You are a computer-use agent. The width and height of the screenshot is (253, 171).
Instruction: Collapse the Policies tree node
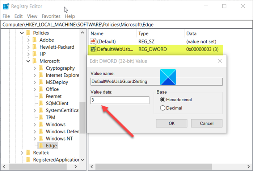pos(22,33)
